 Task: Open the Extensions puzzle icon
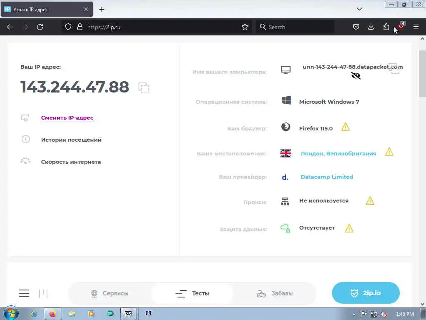386,27
